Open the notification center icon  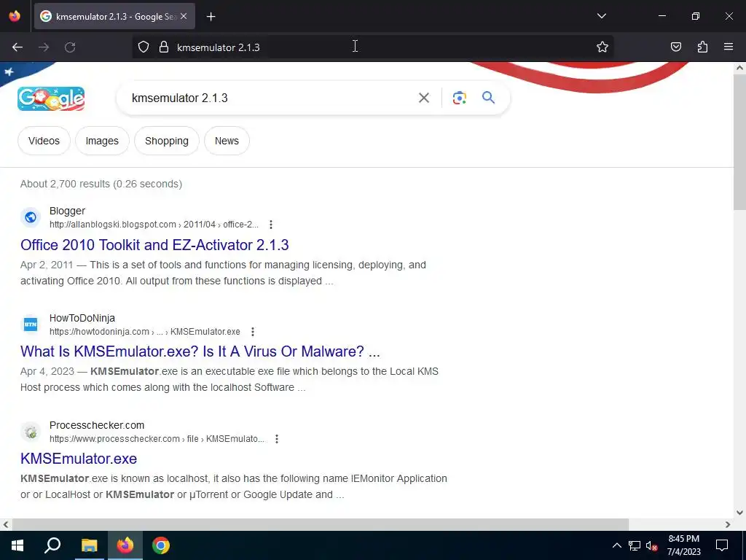pos(722,545)
